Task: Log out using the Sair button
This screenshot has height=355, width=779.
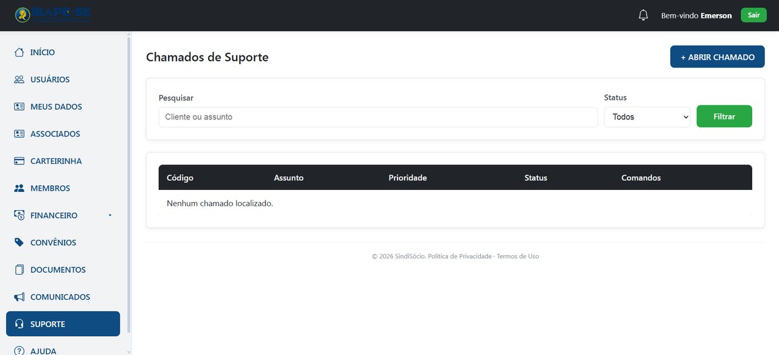Action: click(753, 15)
